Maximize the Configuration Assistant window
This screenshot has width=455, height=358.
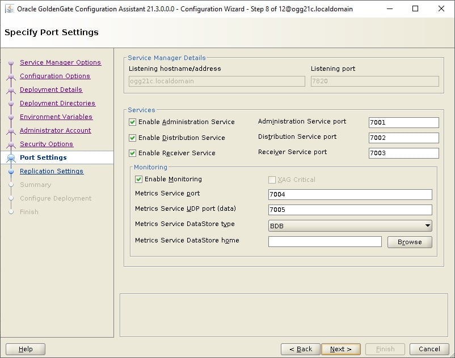[x=415, y=8]
